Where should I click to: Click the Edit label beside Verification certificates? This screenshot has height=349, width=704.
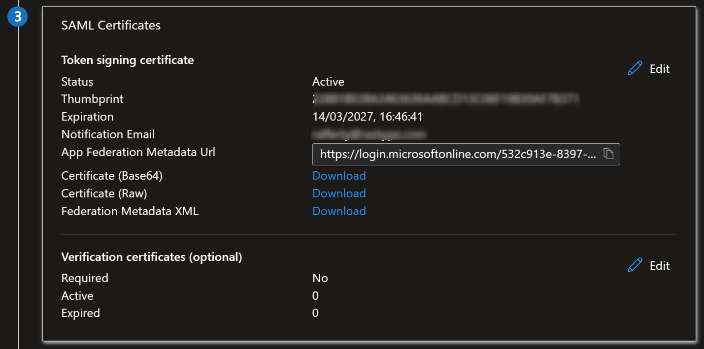[659, 266]
